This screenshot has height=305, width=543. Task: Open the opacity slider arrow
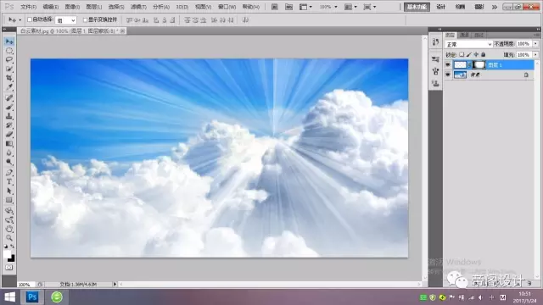point(535,44)
